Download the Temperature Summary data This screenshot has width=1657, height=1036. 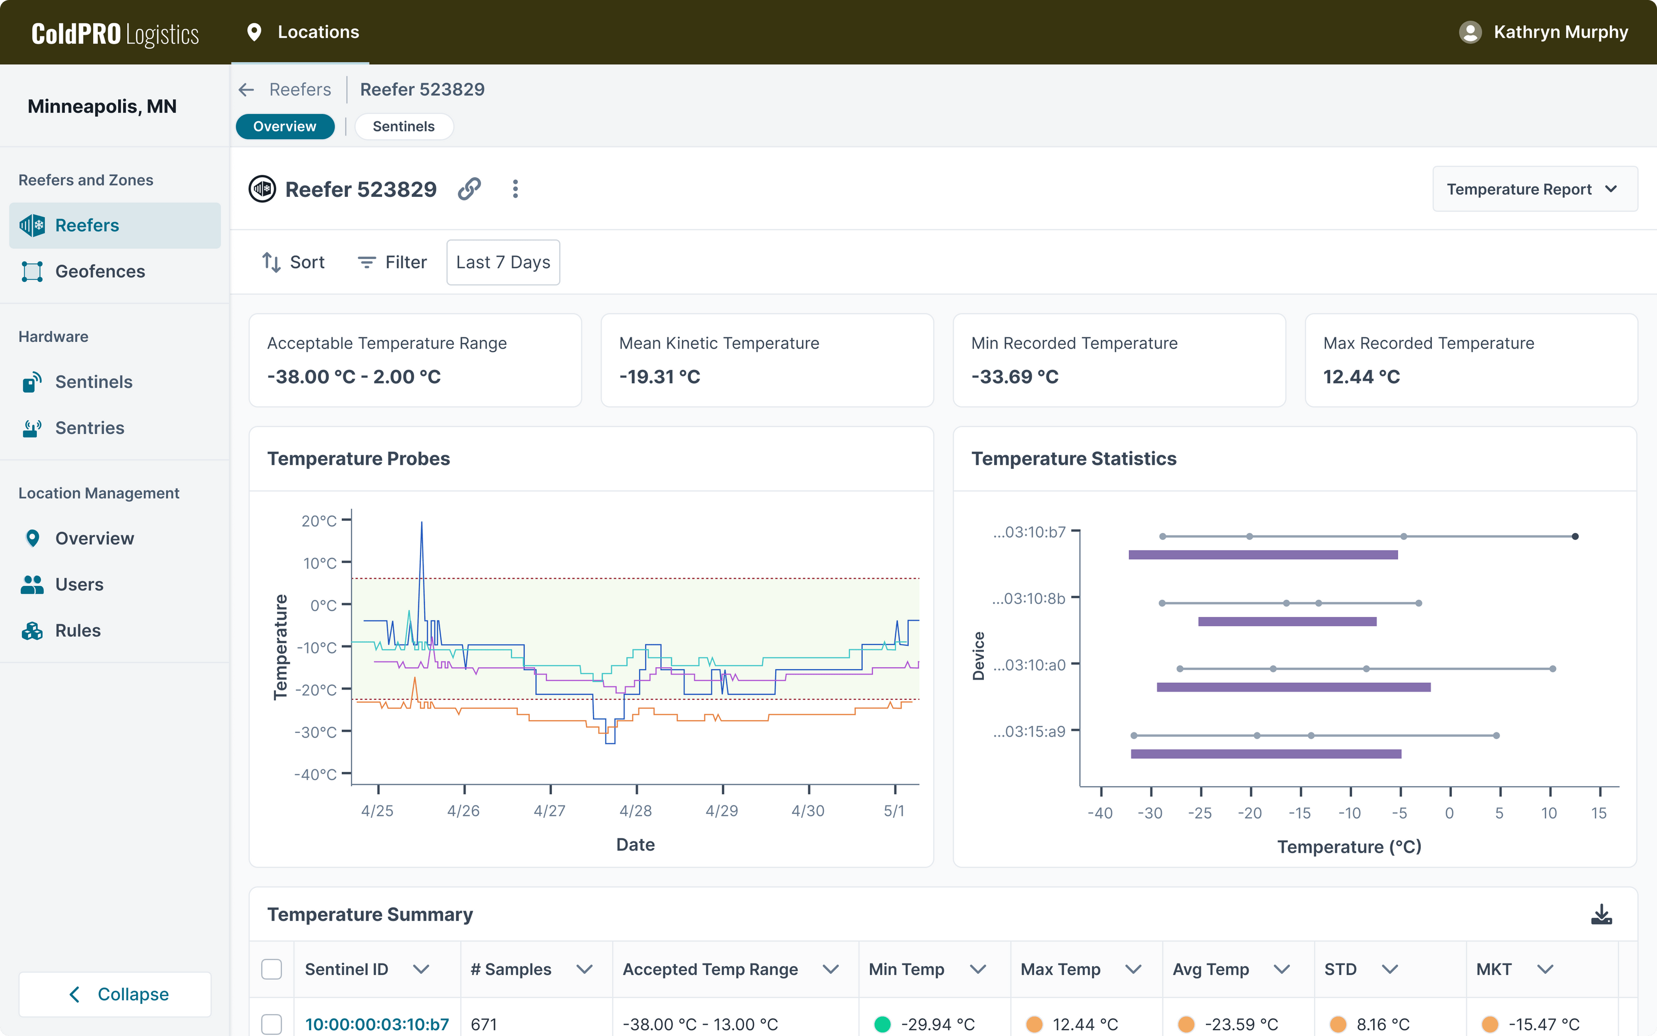[x=1602, y=913]
